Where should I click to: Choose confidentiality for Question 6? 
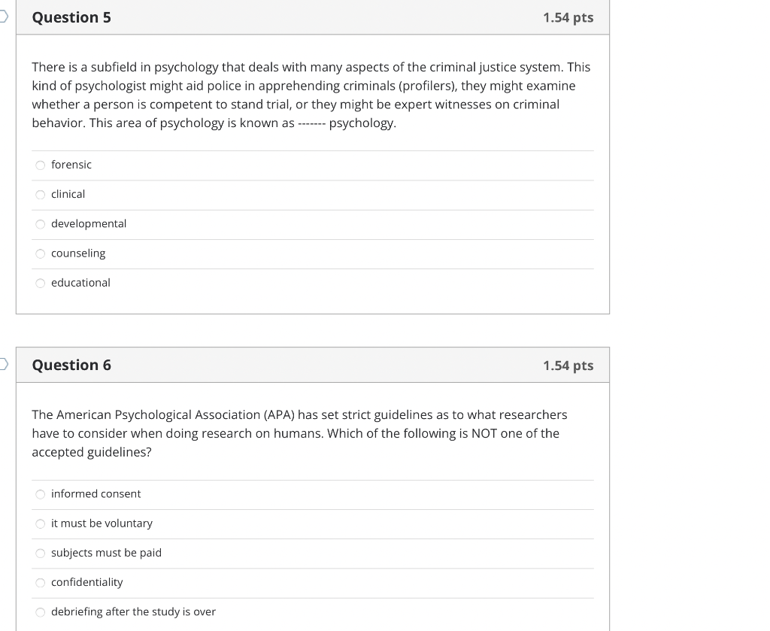point(40,582)
